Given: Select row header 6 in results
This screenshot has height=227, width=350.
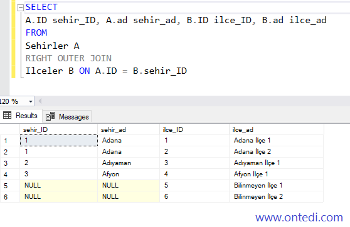Looking at the screenshot, I should coord(10,197).
